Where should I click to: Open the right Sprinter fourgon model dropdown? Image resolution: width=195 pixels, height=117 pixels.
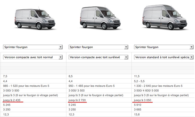coord(164,47)
